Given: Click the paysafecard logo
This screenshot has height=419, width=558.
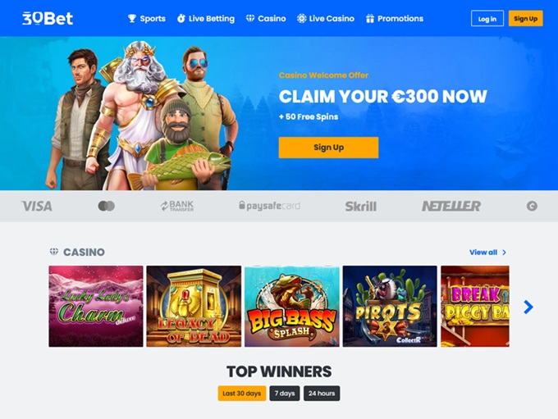Looking at the screenshot, I should 269,206.
